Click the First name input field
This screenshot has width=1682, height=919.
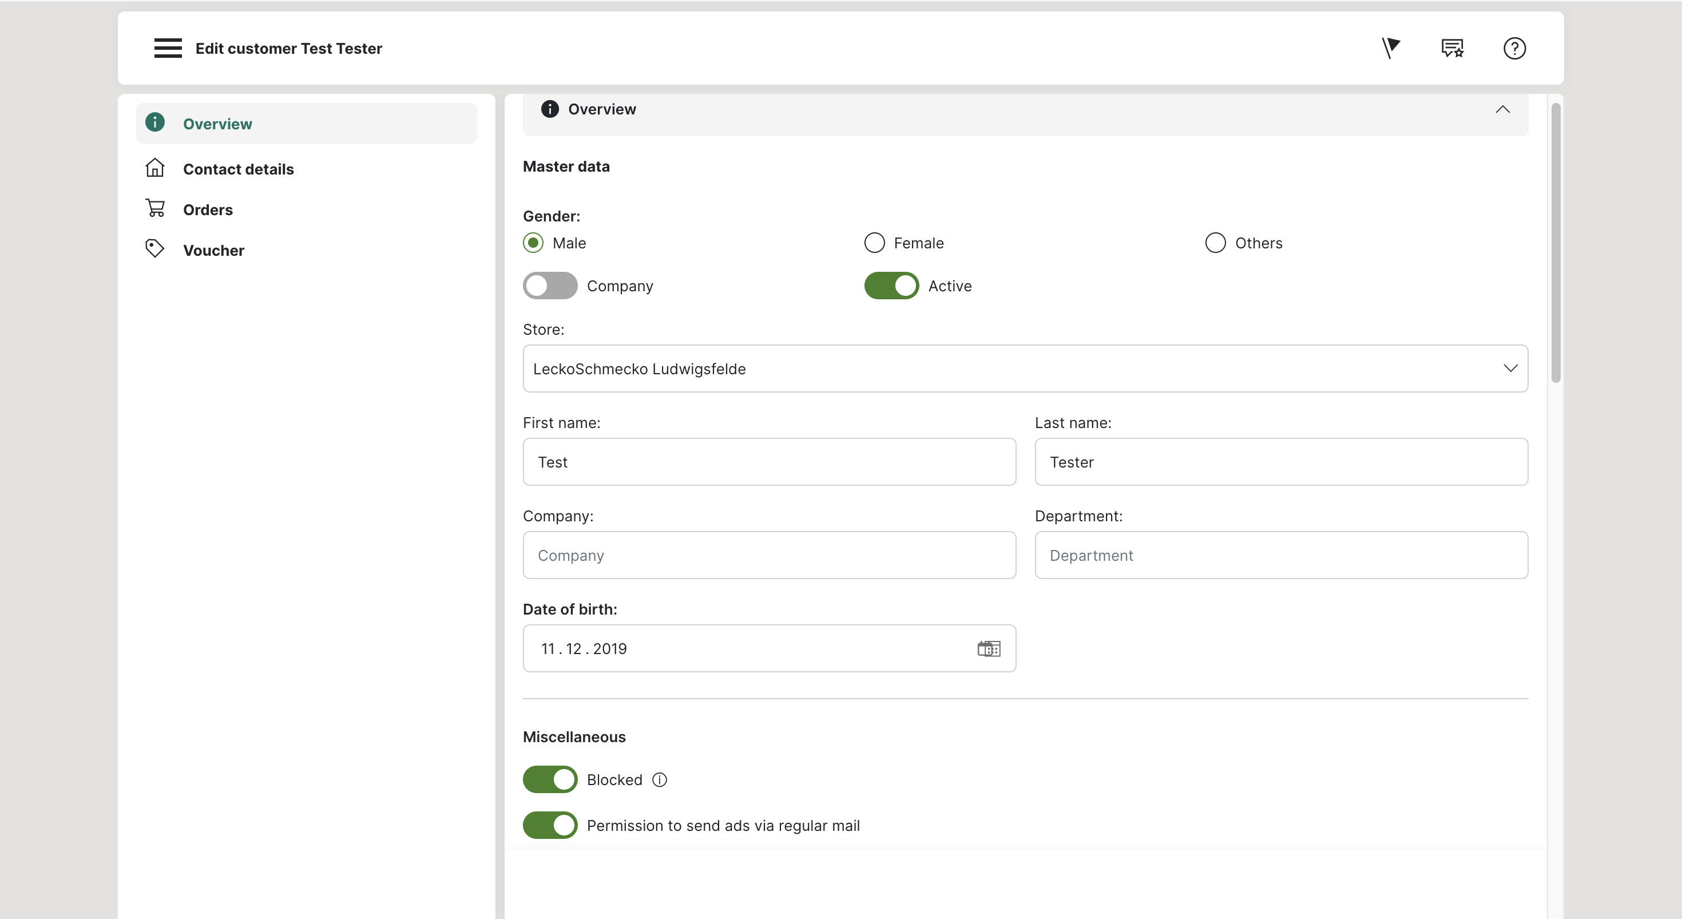click(x=768, y=462)
